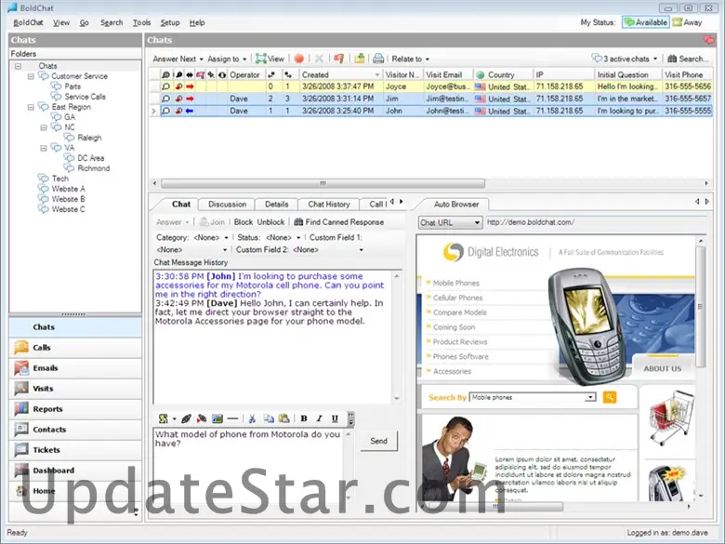Open the Status dropdown
This screenshot has width=725, height=544.
pyautogui.click(x=283, y=237)
